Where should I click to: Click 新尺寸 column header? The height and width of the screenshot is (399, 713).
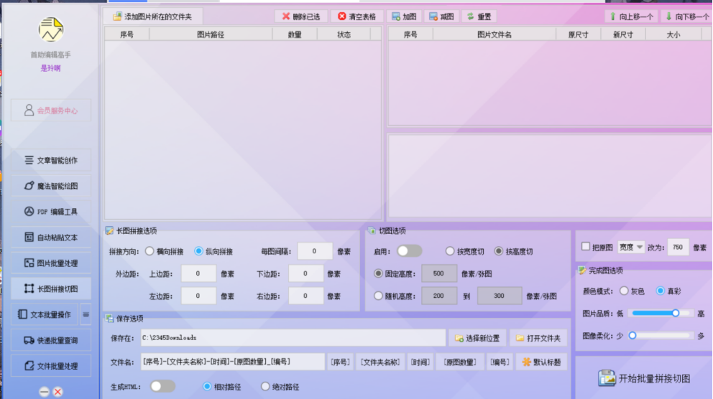(623, 34)
